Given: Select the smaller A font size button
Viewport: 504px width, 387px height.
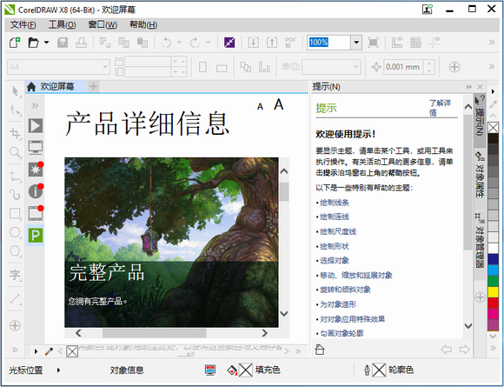Looking at the screenshot, I should point(261,106).
